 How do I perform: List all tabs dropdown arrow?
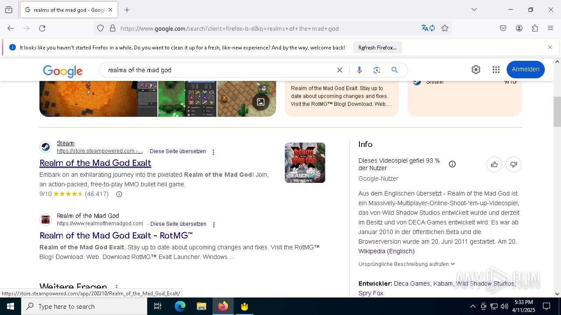(x=474, y=10)
